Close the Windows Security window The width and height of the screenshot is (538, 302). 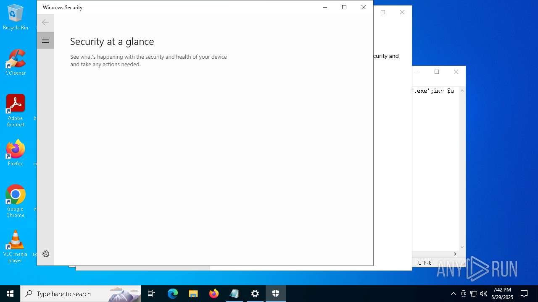[364, 7]
